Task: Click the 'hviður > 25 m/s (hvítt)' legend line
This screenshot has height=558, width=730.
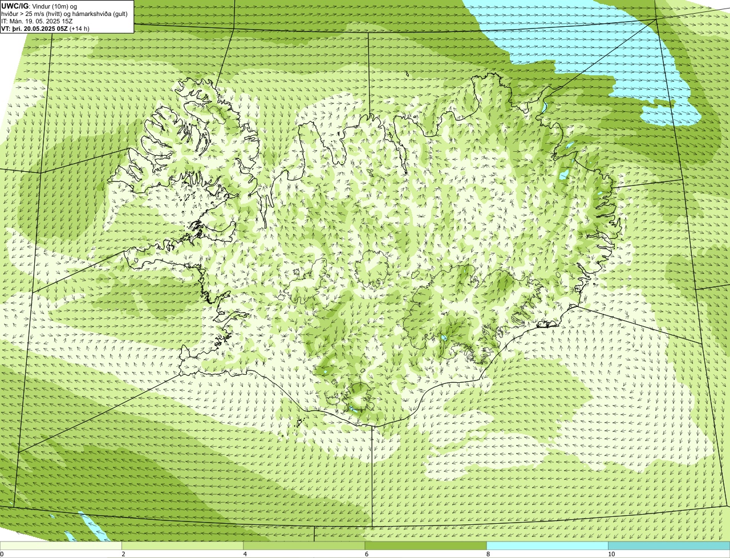Action: tap(64, 14)
